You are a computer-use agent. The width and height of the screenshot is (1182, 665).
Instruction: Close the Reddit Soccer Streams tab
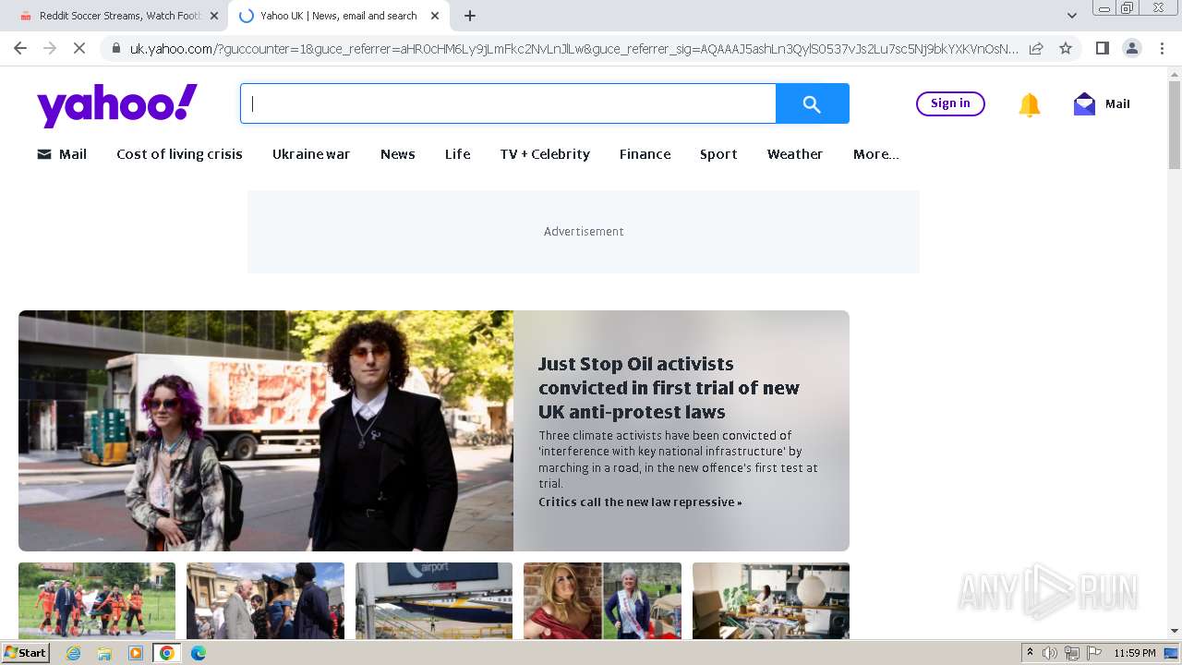click(214, 16)
